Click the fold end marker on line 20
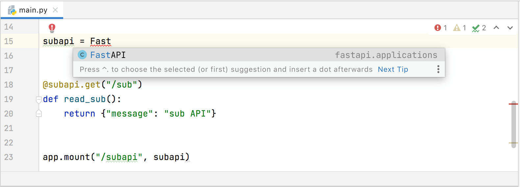 (x=39, y=114)
